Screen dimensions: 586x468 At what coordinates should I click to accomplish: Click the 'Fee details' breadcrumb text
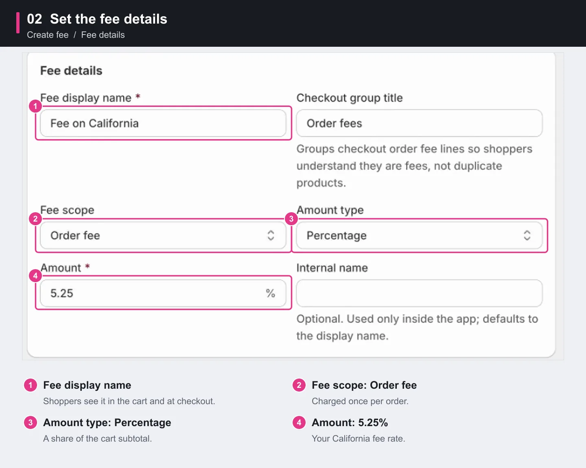click(103, 35)
